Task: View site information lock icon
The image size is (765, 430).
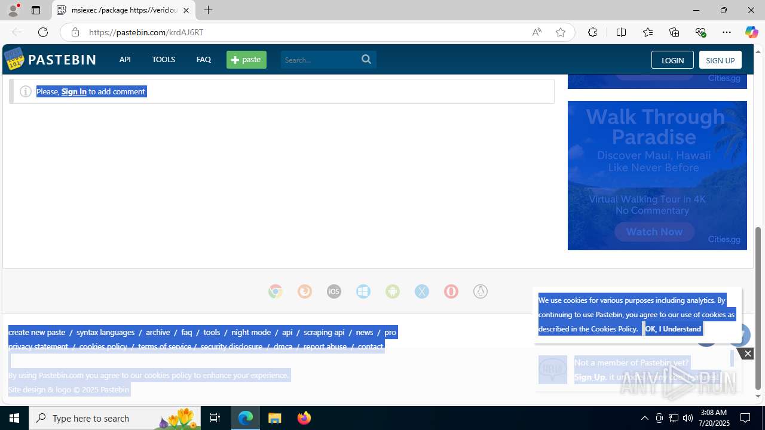Action: [75, 32]
